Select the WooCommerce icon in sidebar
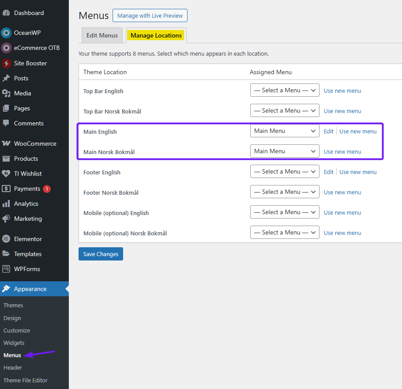 point(6,144)
